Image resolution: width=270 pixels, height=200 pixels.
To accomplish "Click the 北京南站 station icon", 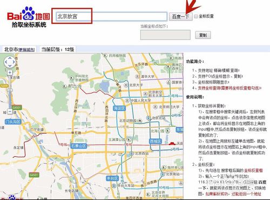I will click(x=163, y=174).
